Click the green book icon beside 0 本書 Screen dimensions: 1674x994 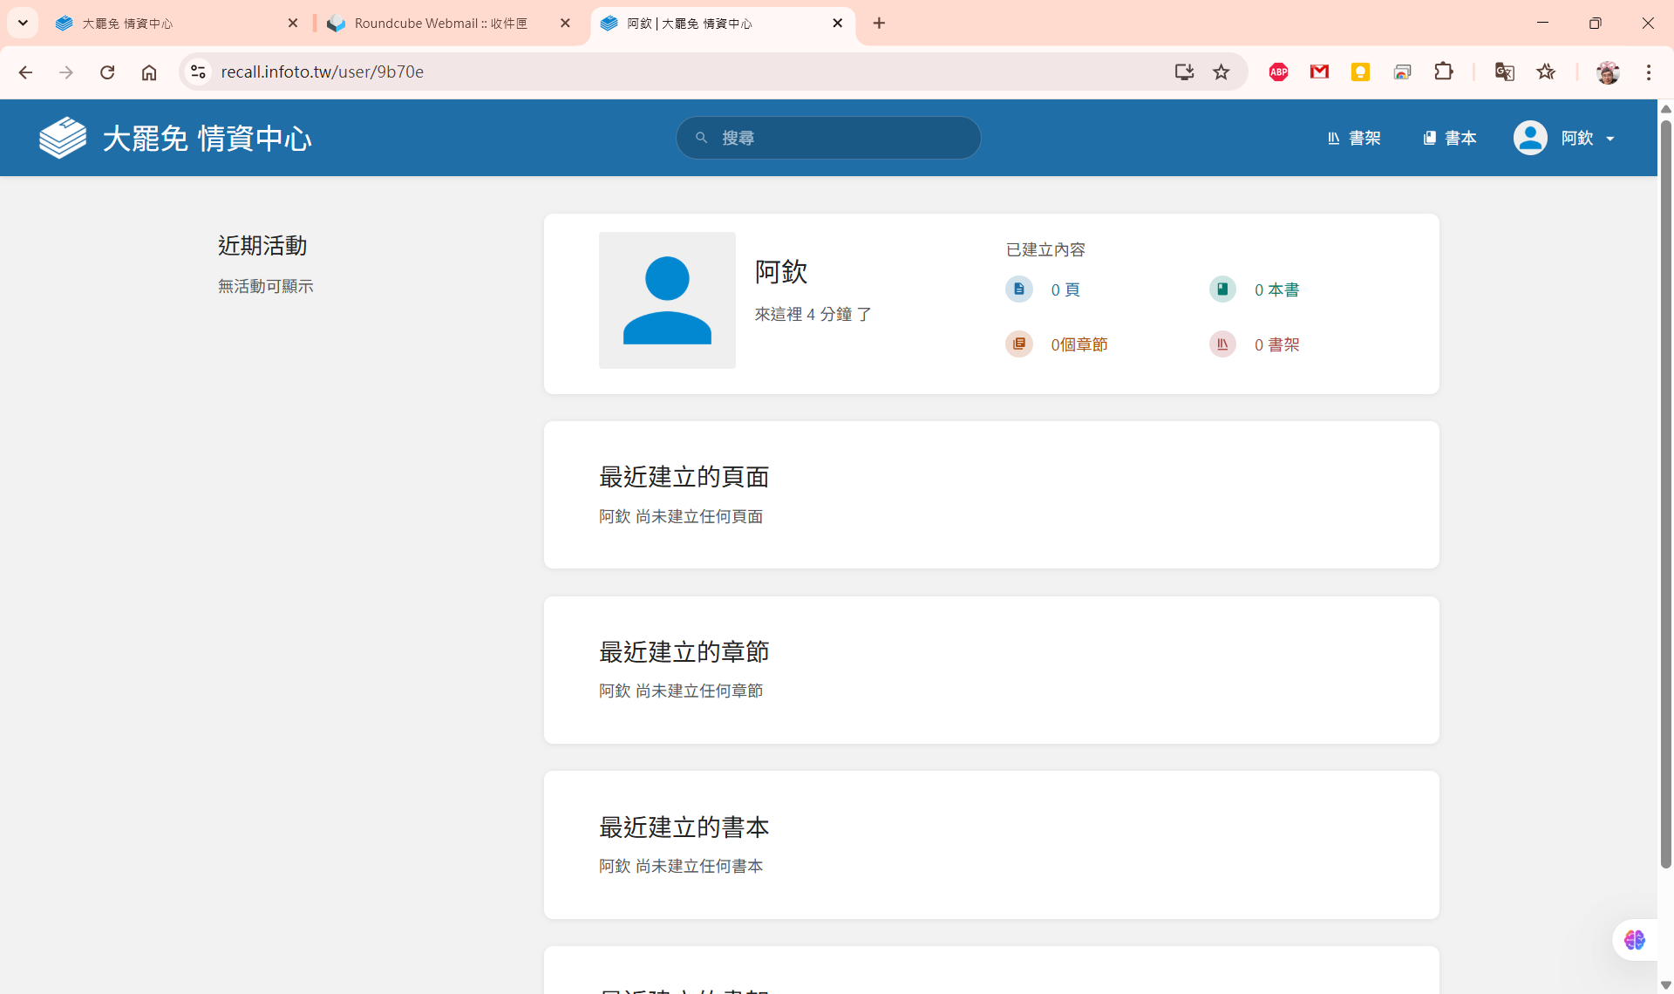click(1222, 289)
